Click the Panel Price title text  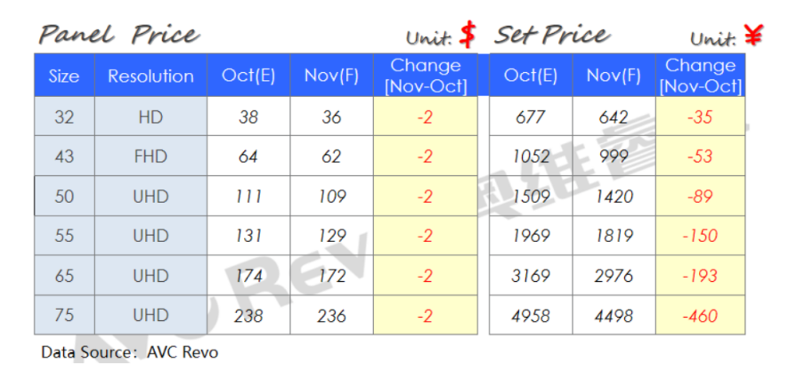[118, 36]
